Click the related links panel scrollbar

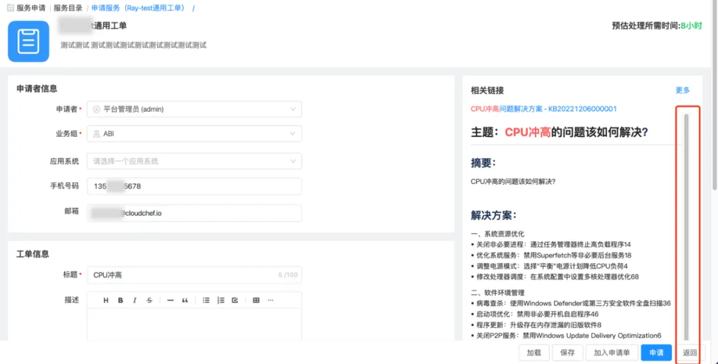686,227
